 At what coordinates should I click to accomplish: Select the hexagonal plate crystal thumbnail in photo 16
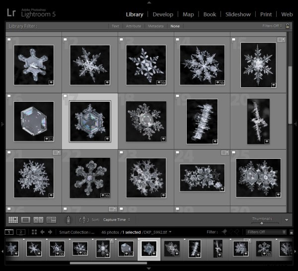(x=34, y=121)
